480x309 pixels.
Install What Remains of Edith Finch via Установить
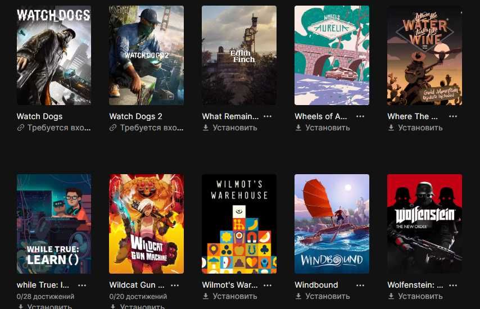pos(235,128)
